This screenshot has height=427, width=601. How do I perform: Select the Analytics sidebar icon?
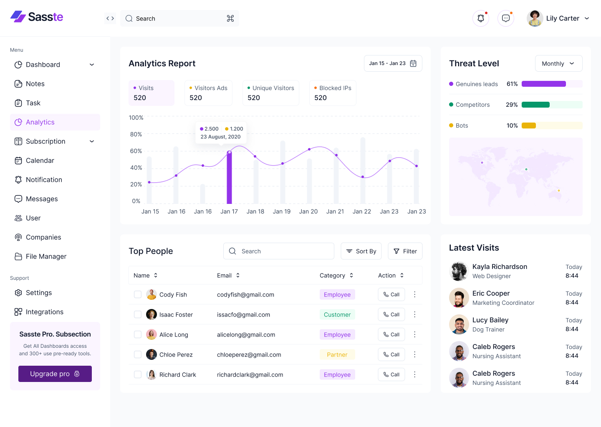[x=18, y=122]
